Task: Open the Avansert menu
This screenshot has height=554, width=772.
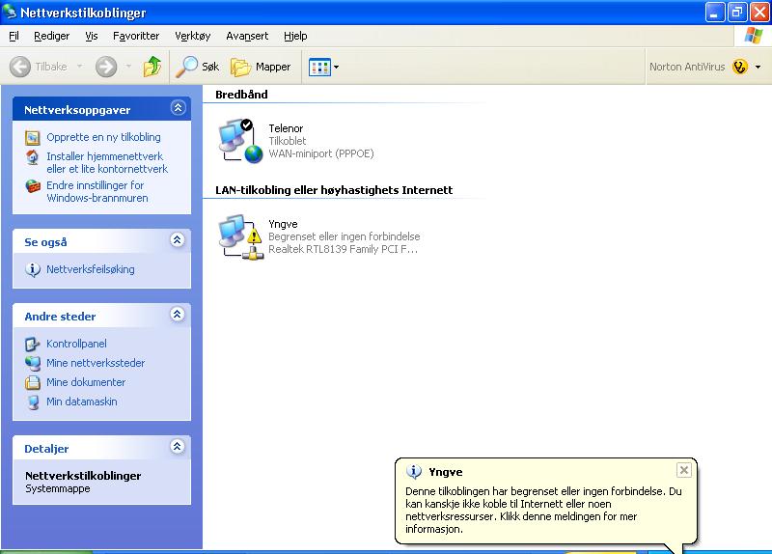Action: point(247,36)
